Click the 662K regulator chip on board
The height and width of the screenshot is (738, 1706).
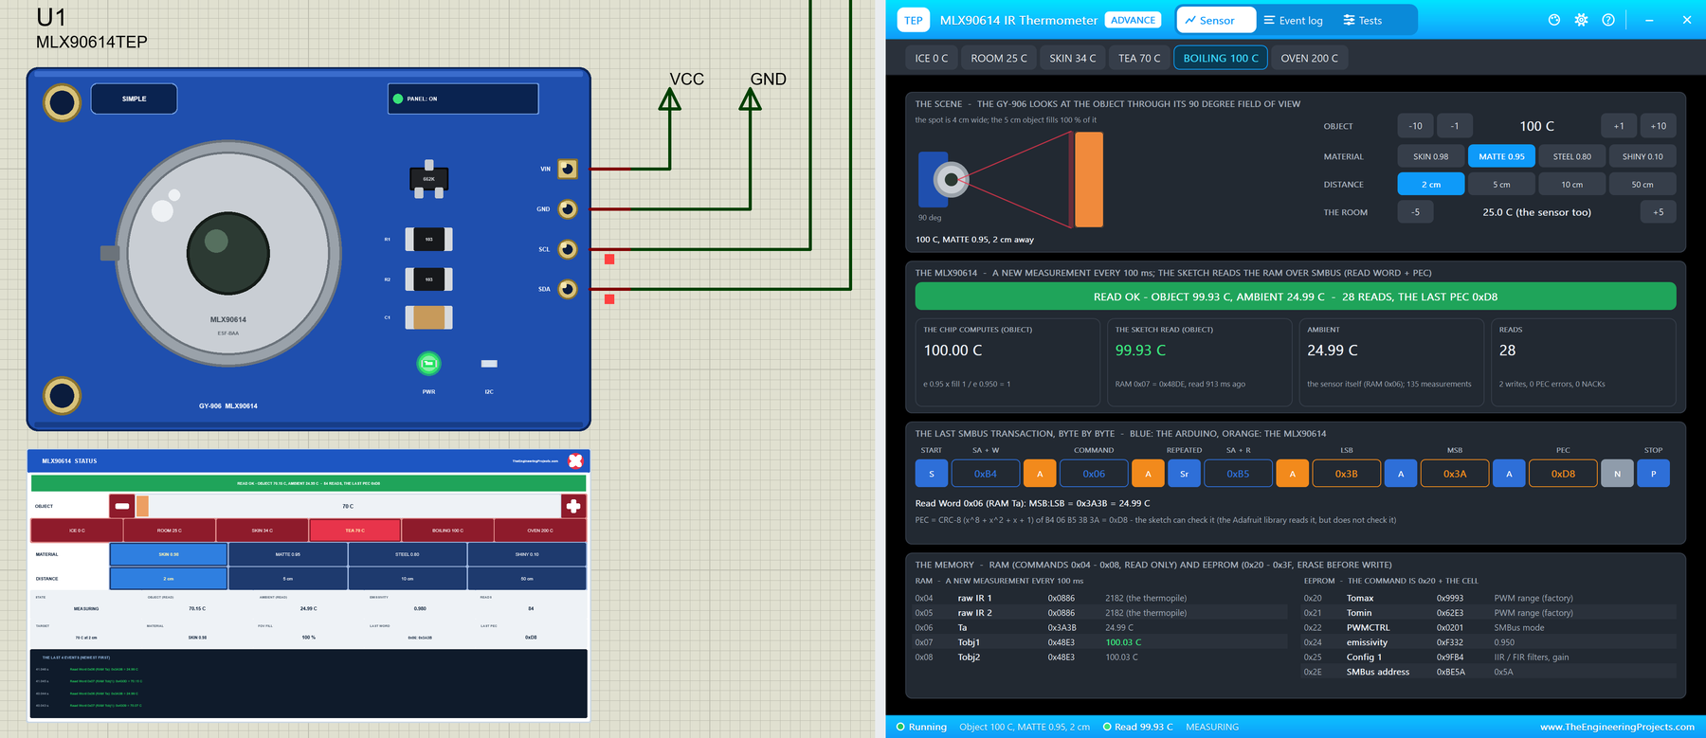(428, 179)
